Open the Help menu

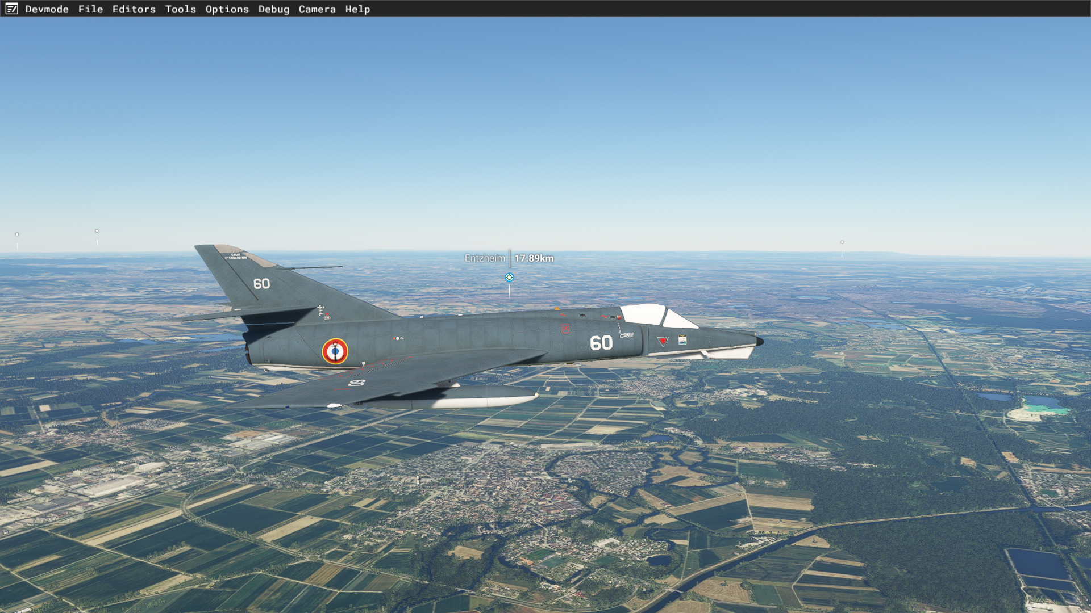357,9
